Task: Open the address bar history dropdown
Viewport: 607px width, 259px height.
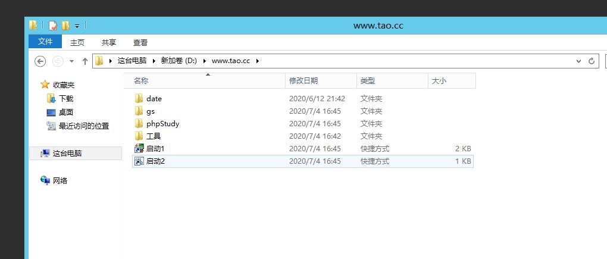Action: pyautogui.click(x=578, y=61)
